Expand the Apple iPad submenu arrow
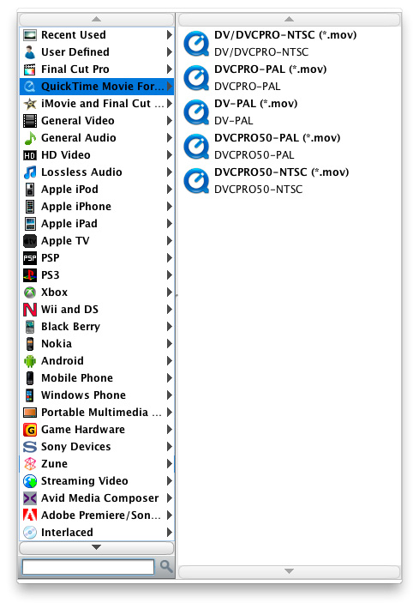 (169, 223)
